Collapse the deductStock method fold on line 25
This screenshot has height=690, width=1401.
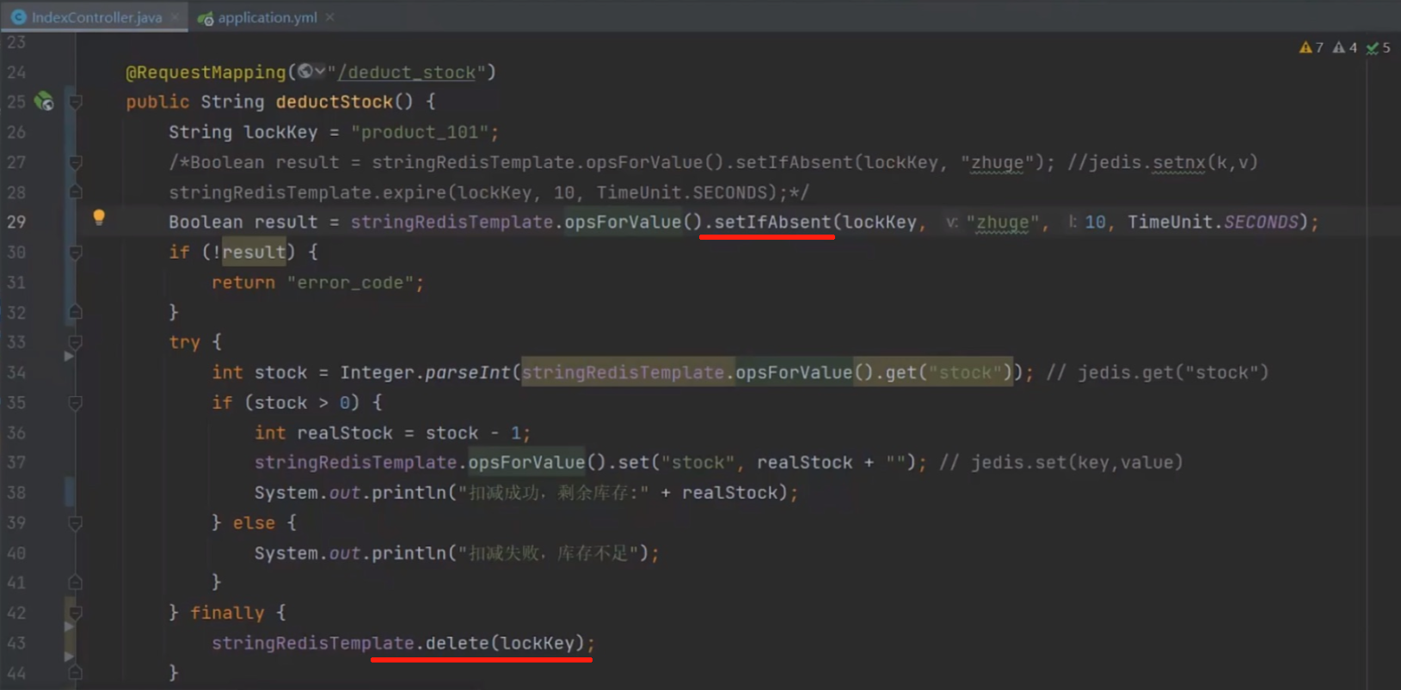point(76,102)
